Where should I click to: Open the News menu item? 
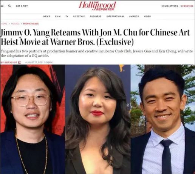[47, 16]
